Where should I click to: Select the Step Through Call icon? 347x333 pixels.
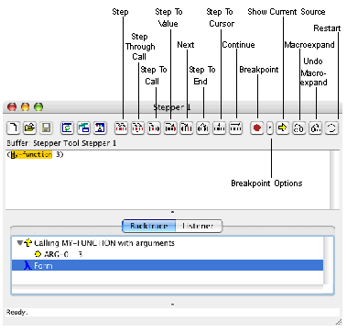[138, 128]
